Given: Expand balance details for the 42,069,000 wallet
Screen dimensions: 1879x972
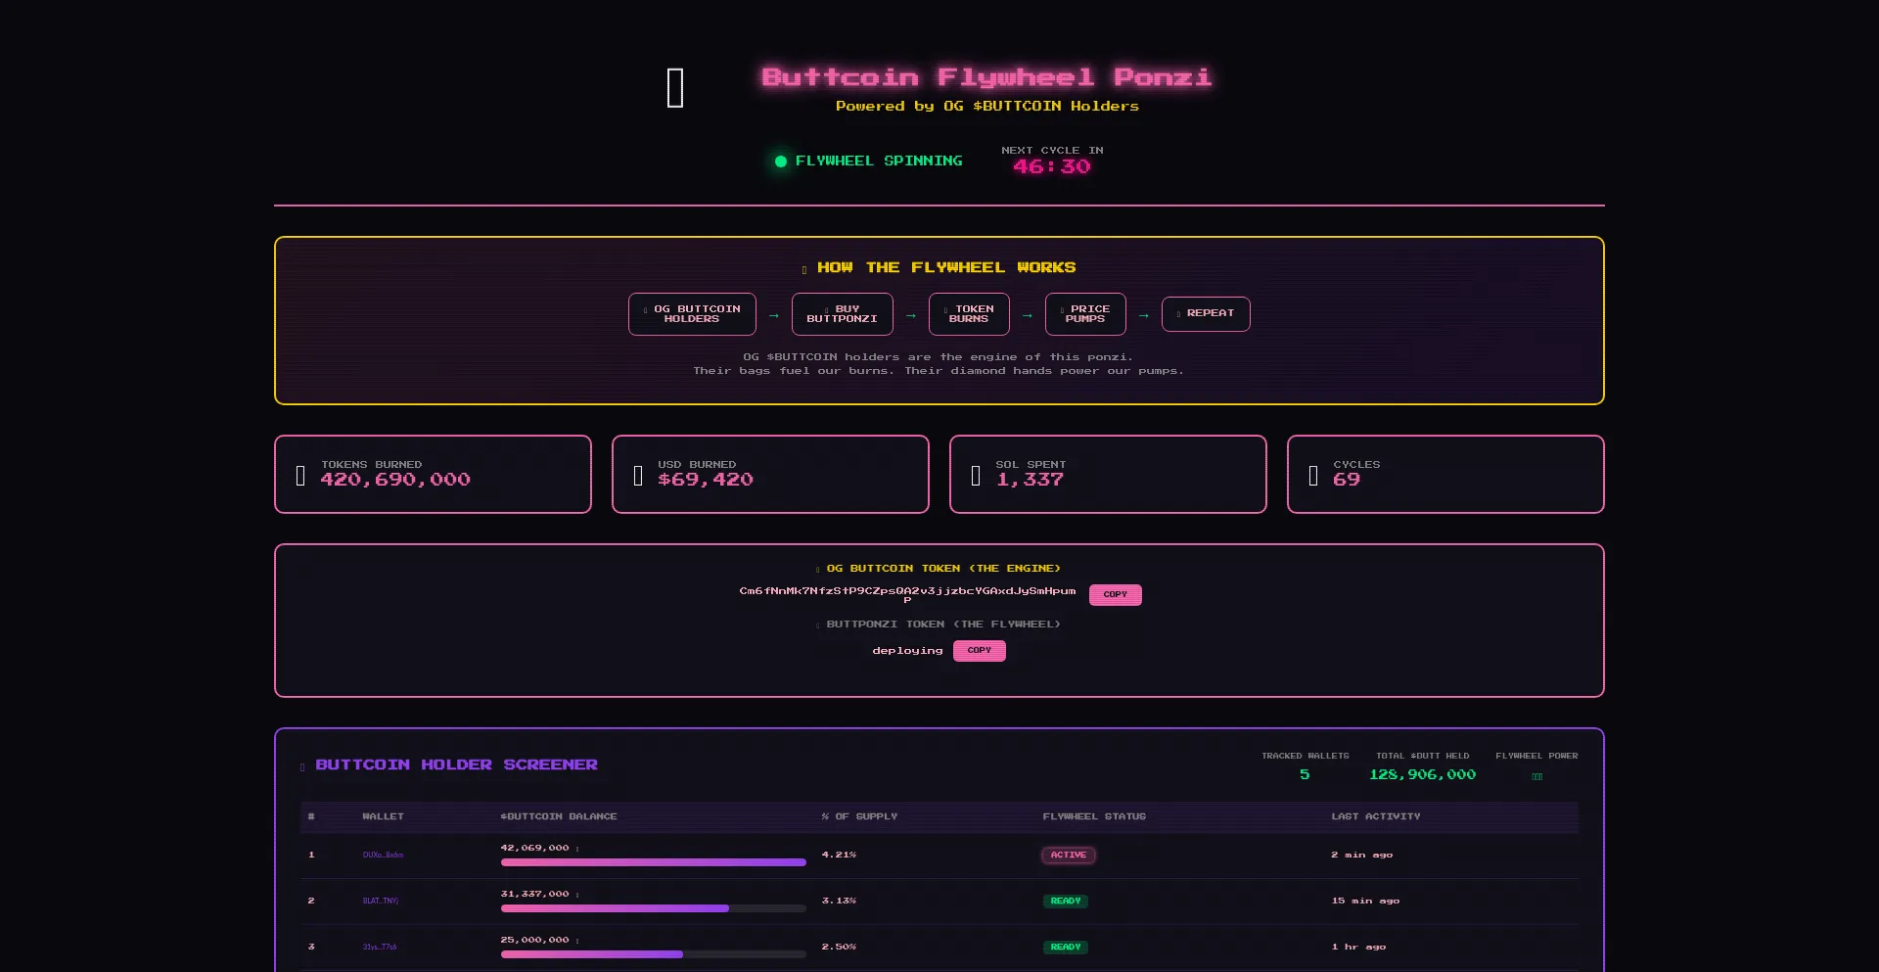Looking at the screenshot, I should click(578, 851).
